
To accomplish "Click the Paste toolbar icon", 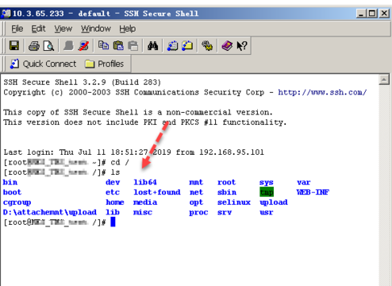I will tap(118, 45).
